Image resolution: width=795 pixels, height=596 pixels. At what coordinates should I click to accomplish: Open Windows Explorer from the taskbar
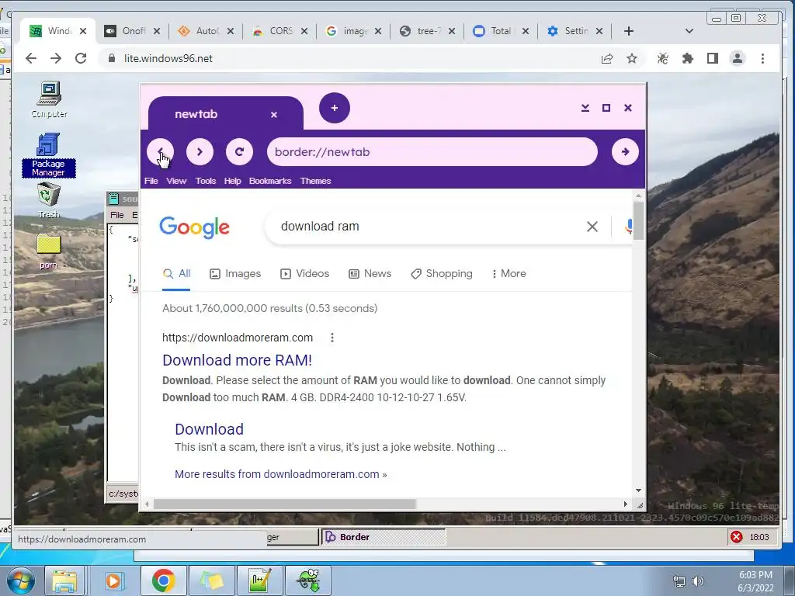point(65,580)
